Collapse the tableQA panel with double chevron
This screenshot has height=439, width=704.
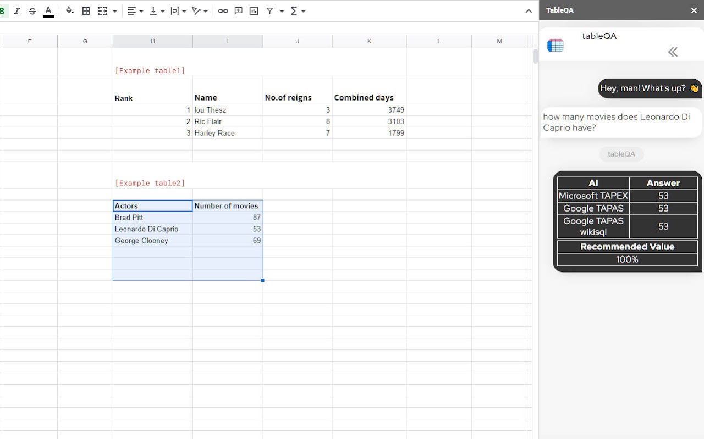click(x=673, y=52)
